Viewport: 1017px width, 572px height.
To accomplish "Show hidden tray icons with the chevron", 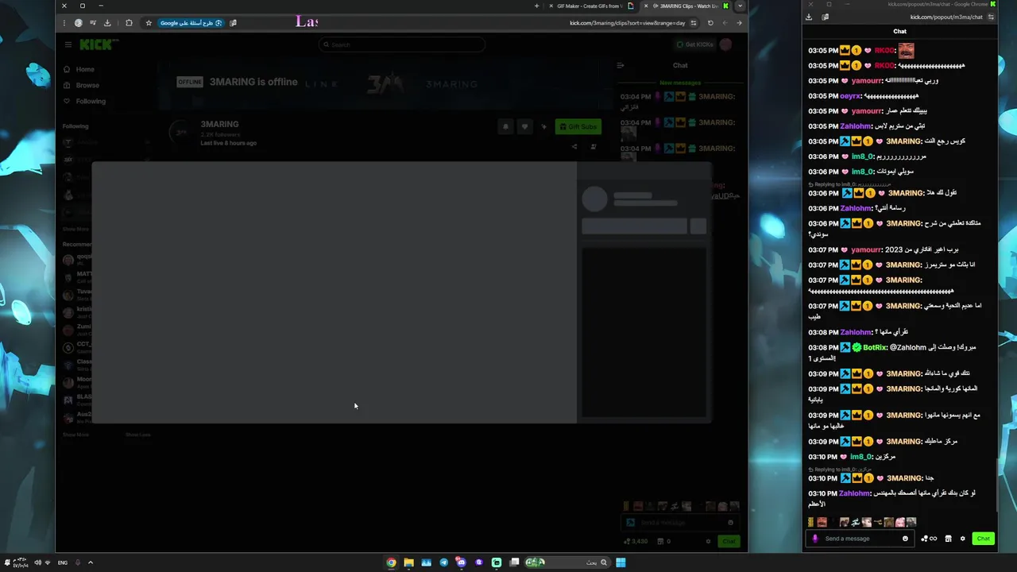I will coord(90,562).
